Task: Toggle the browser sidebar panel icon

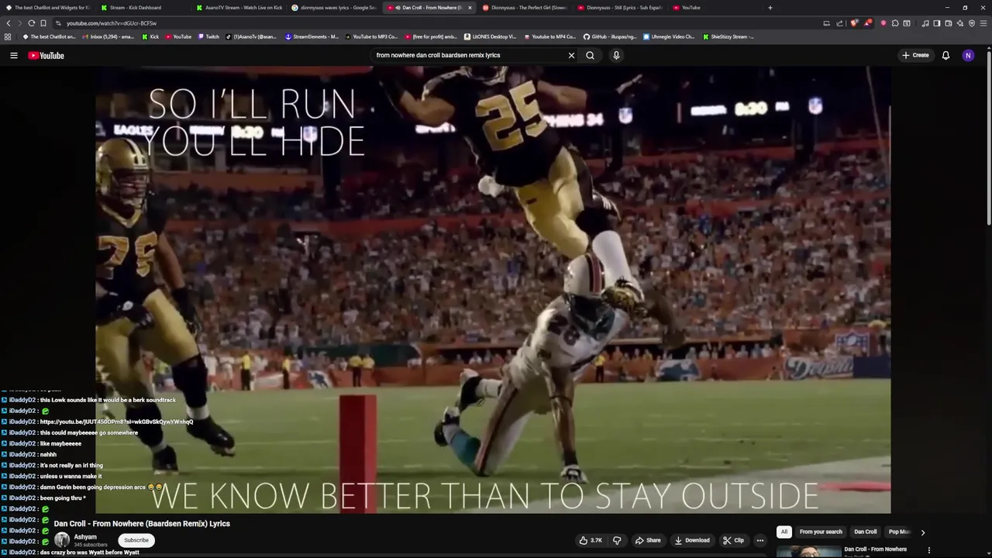Action: 936,23
